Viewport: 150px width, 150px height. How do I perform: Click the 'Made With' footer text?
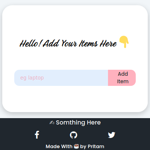click(x=59, y=146)
